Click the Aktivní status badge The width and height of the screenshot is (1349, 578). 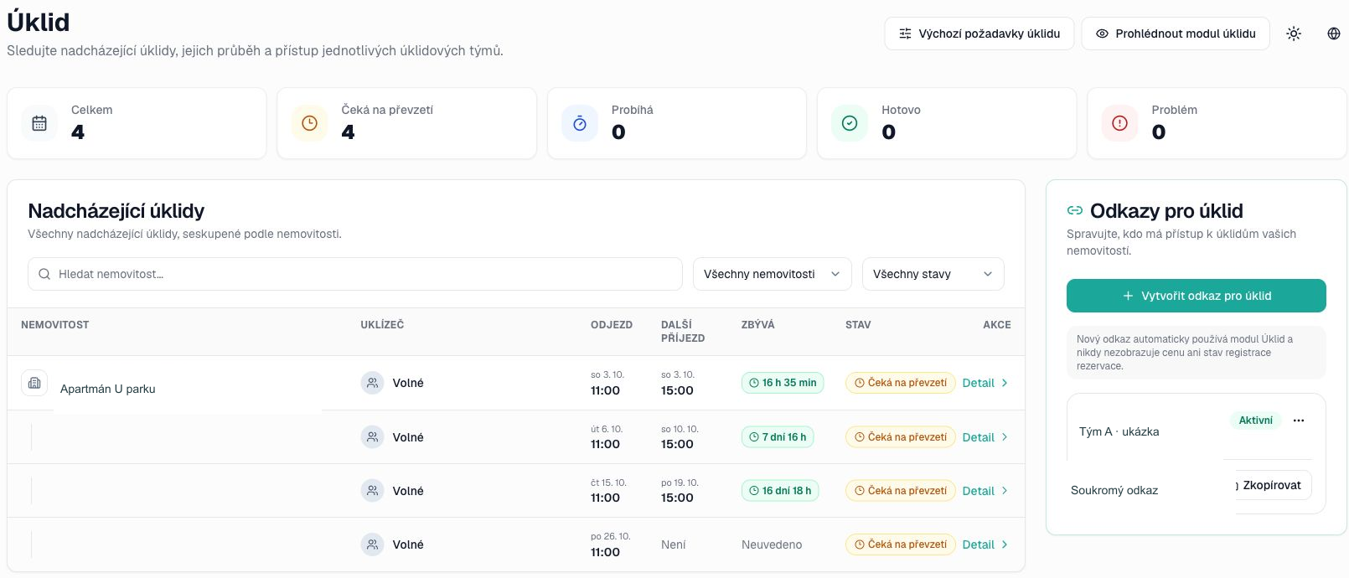pyautogui.click(x=1255, y=421)
